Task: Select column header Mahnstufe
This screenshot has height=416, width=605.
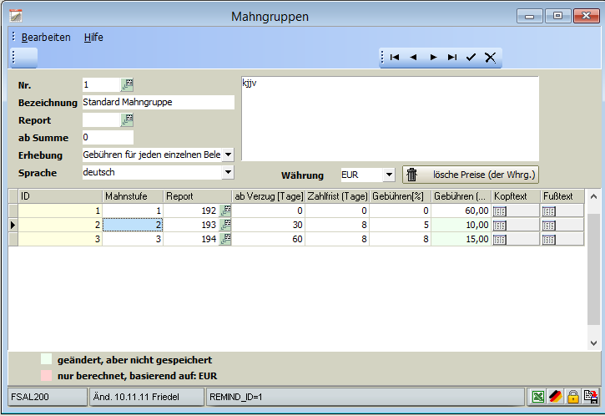Action: point(133,196)
